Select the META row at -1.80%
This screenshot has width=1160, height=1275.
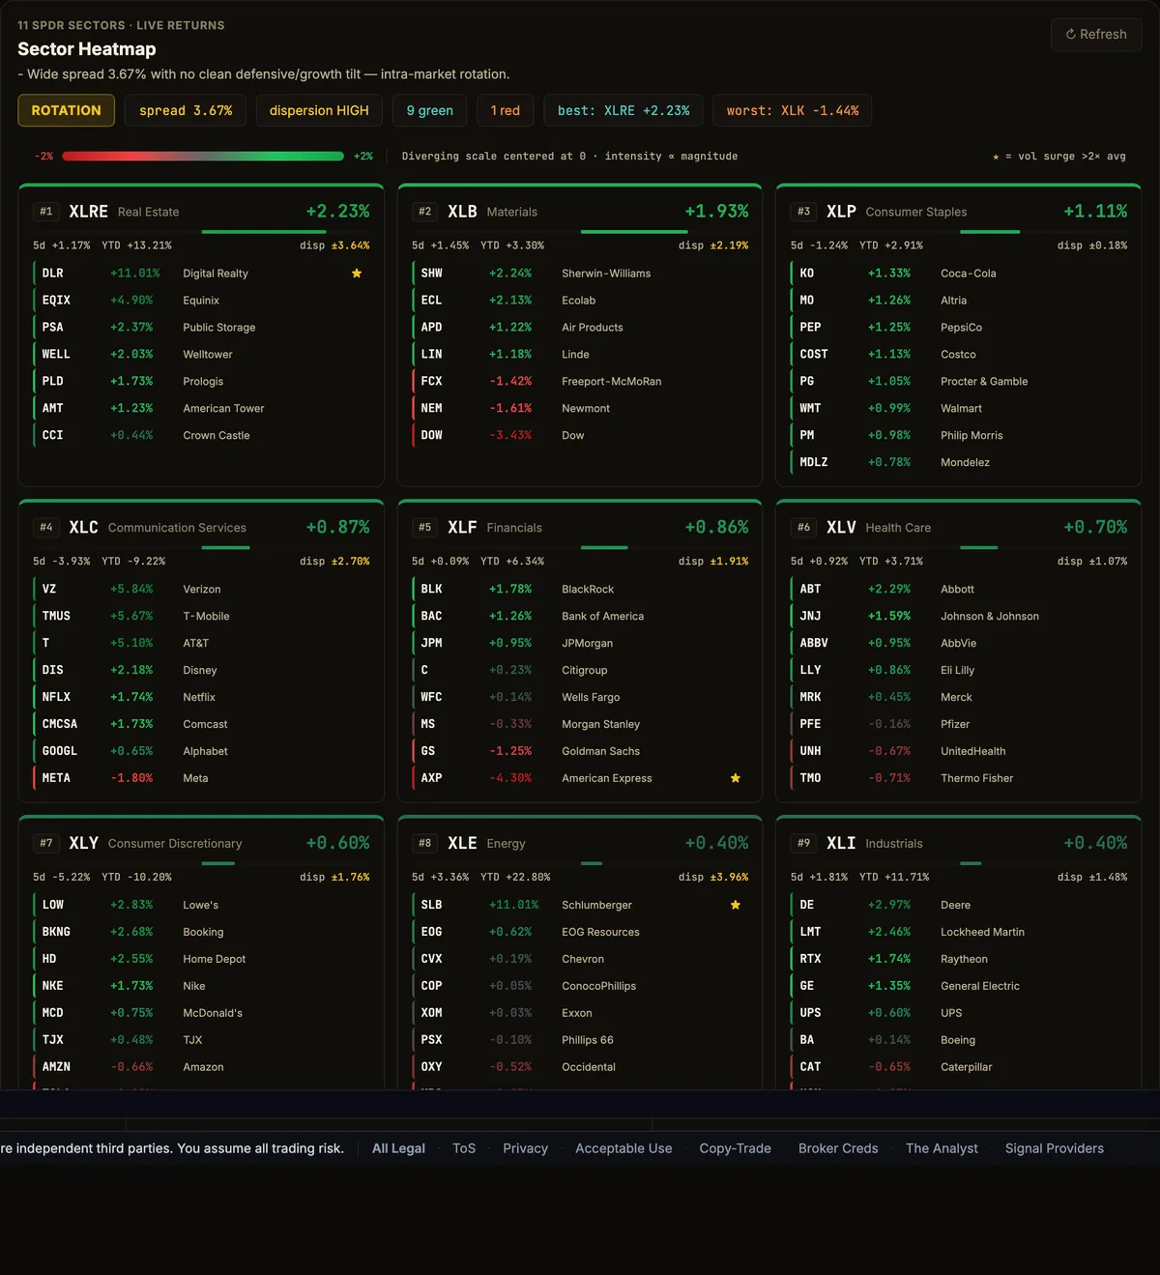(x=201, y=778)
